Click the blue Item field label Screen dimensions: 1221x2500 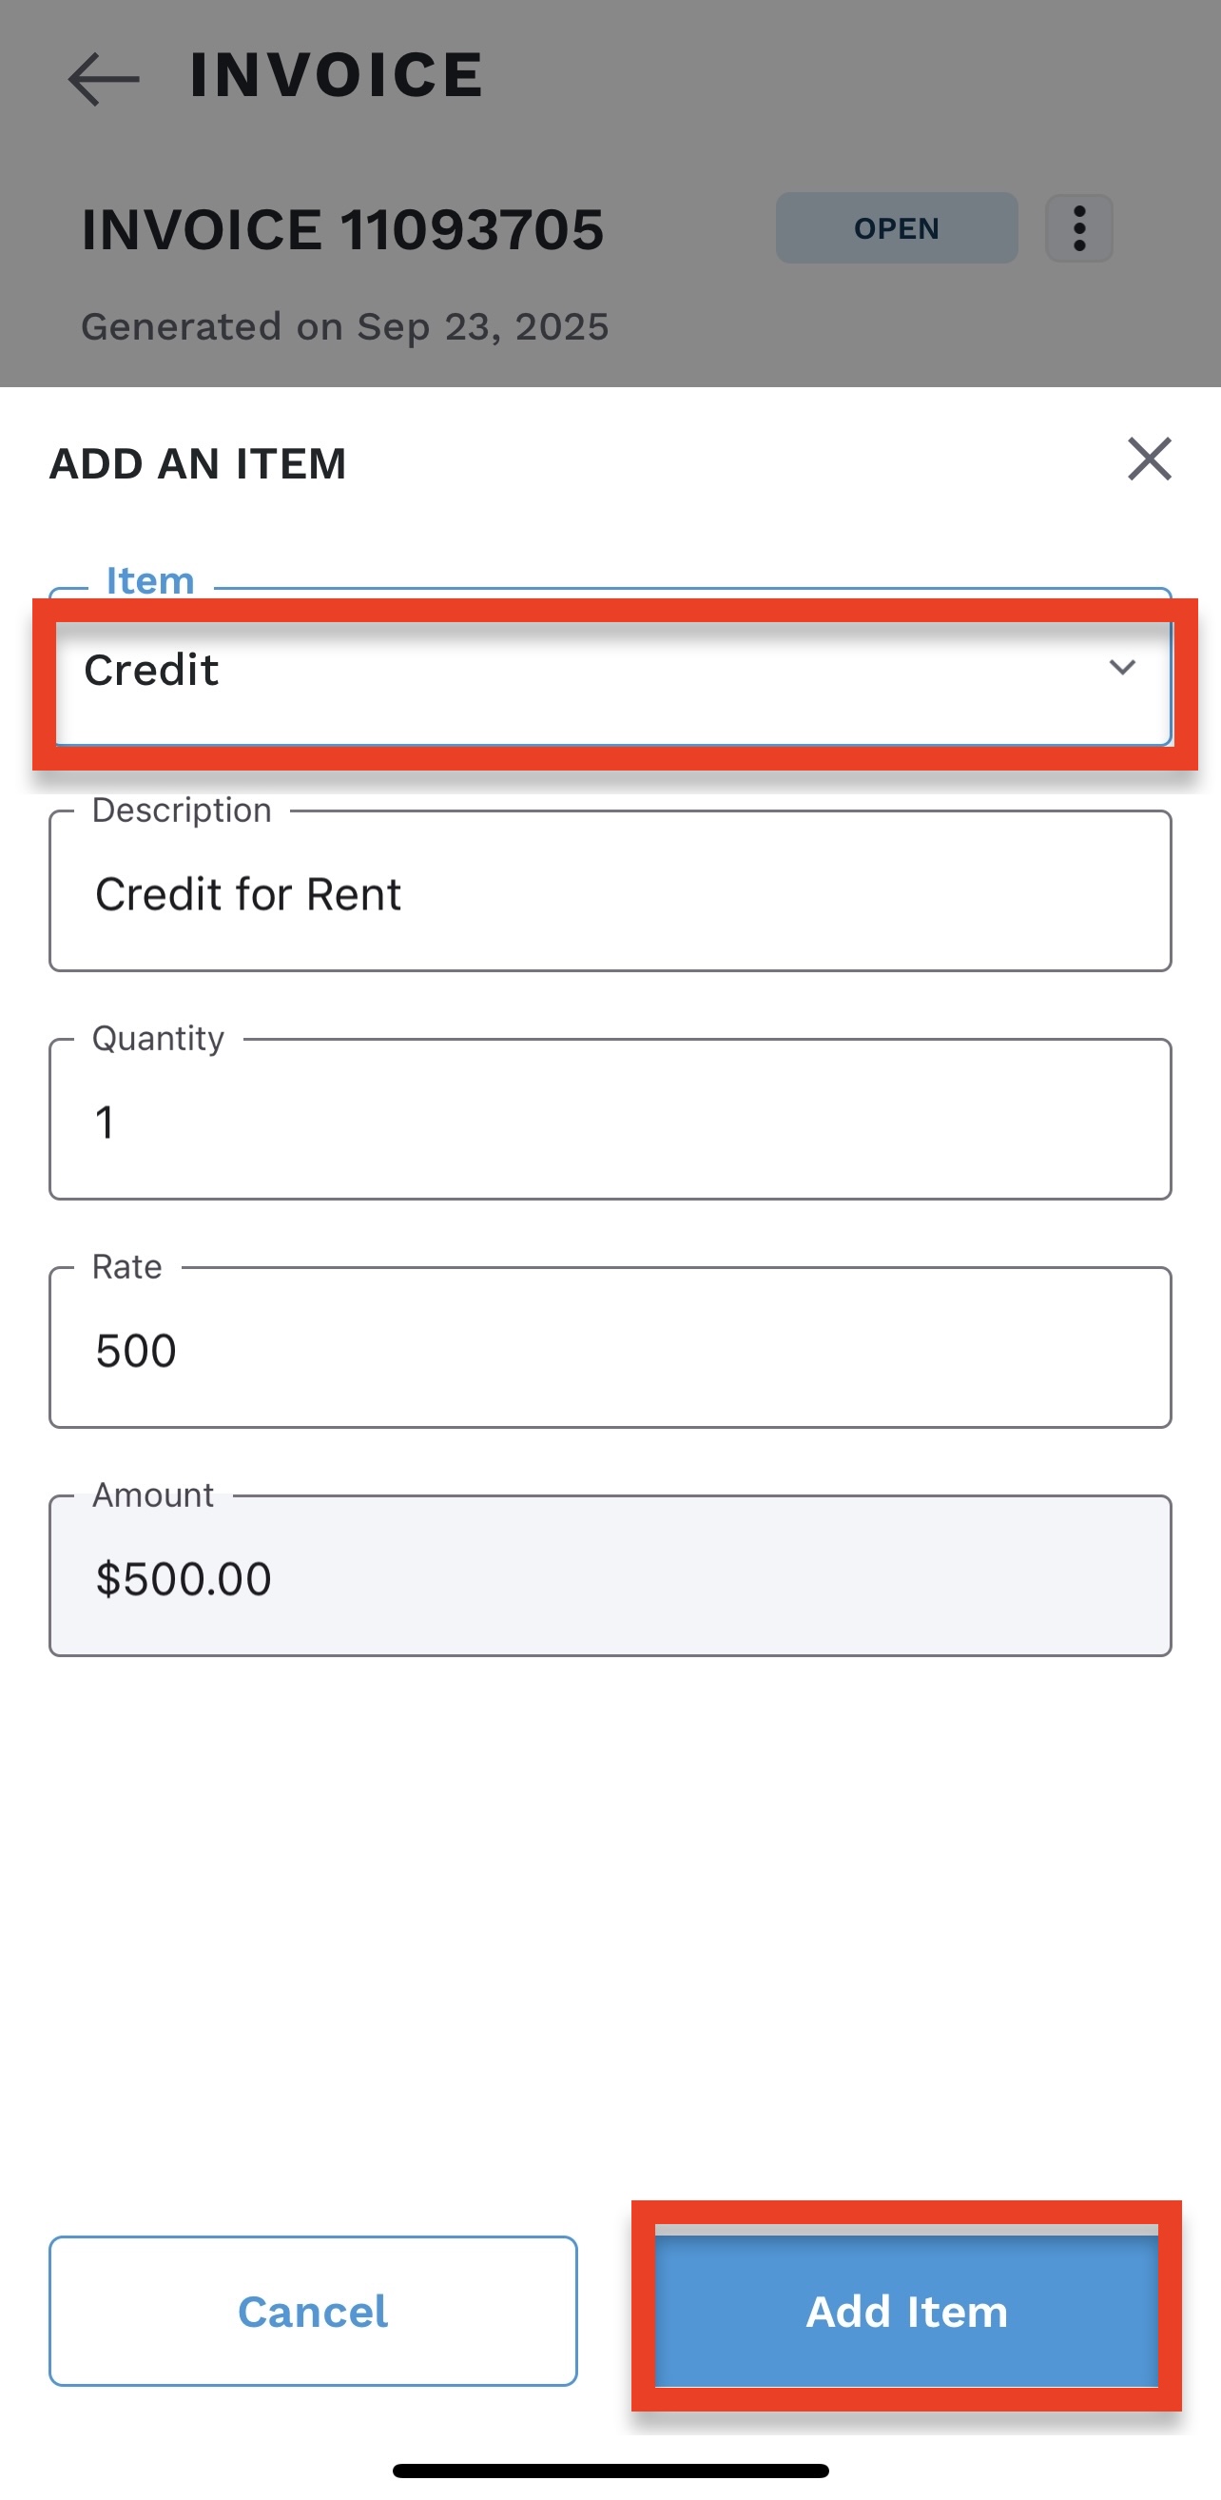(x=150, y=581)
